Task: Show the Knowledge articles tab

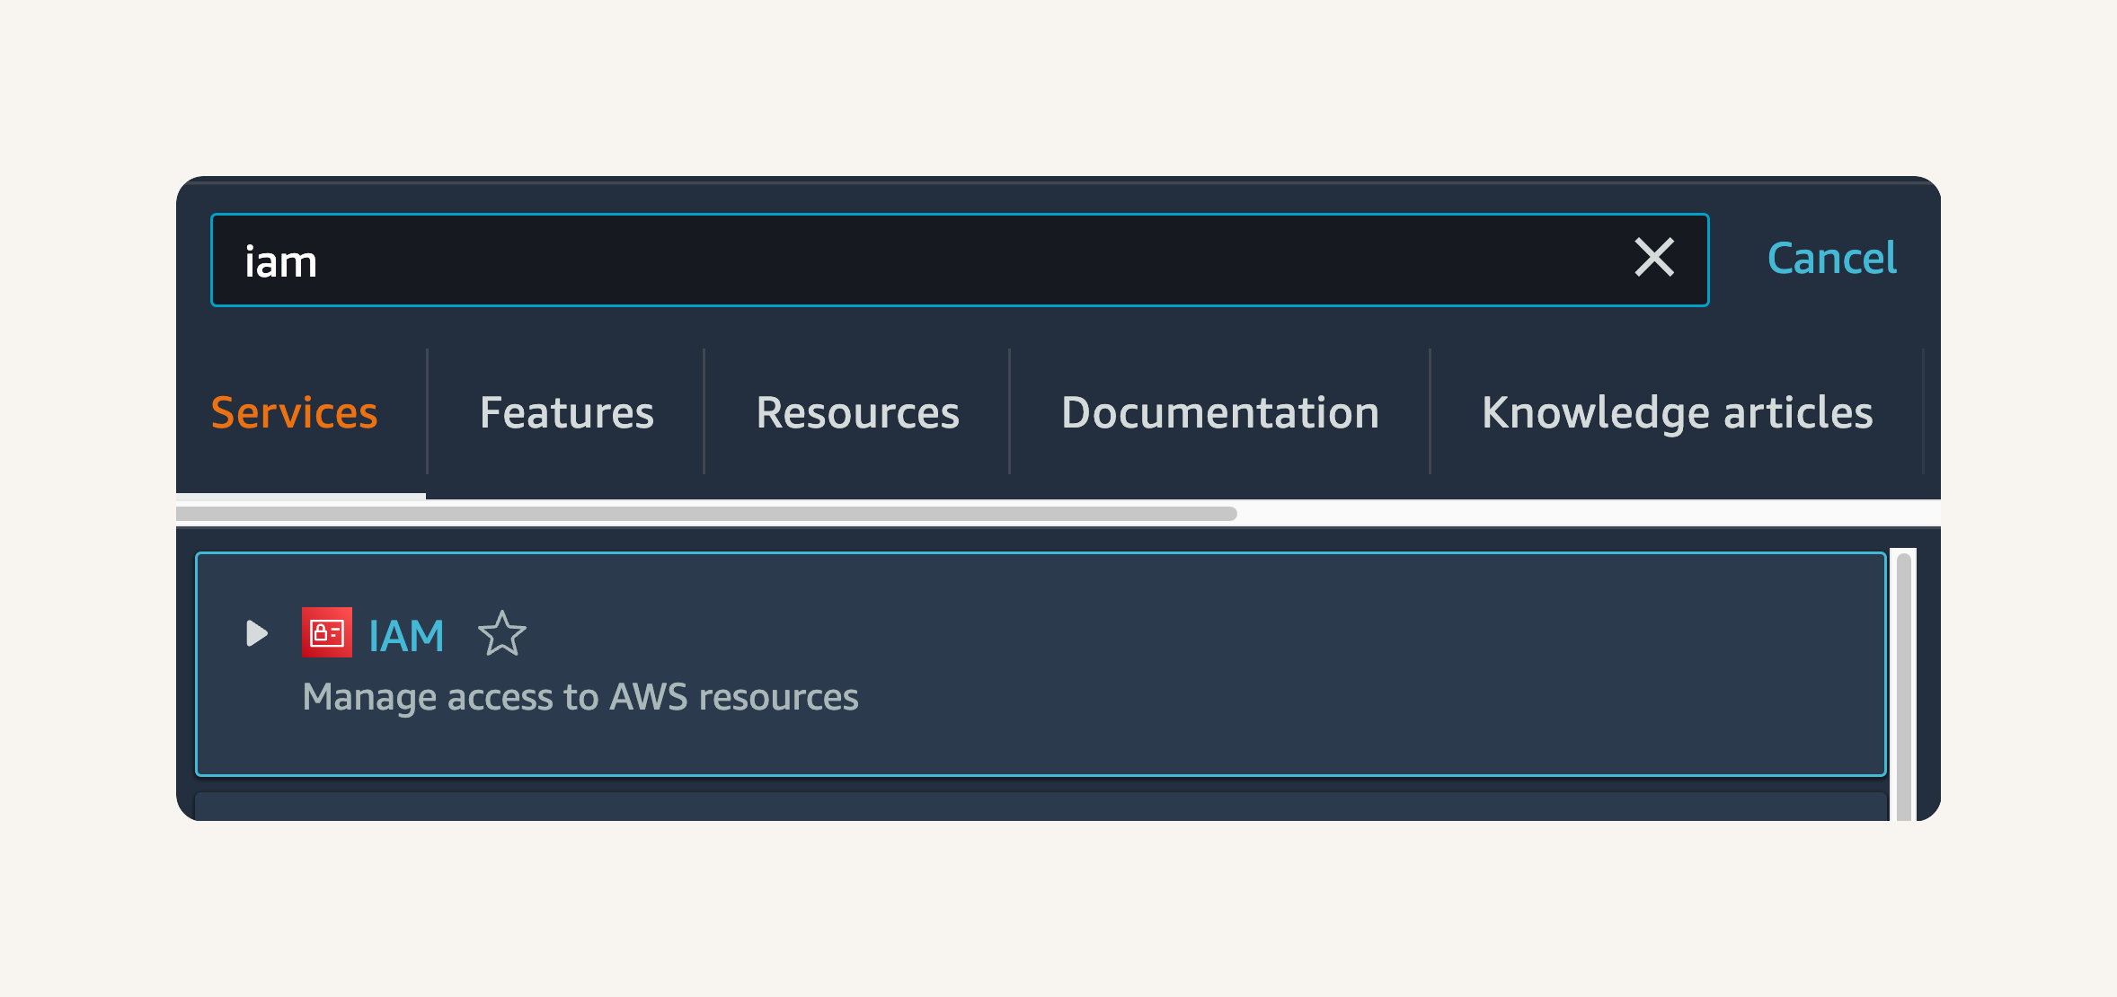Action: tap(1677, 413)
